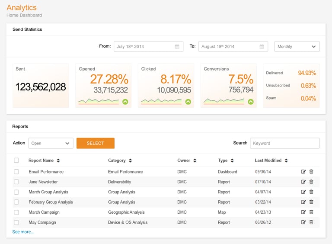Click the Conversions rate 7.5%
Image resolution: width=332 pixels, height=244 pixels.
(241, 79)
